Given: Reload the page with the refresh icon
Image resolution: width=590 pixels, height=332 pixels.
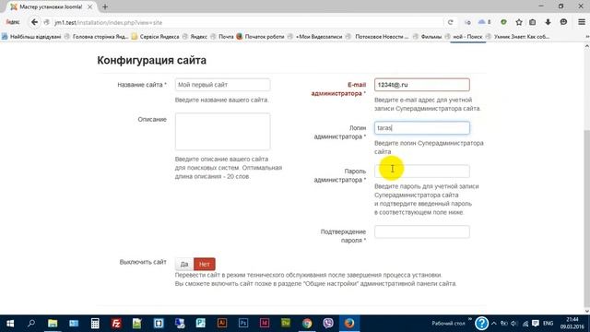Looking at the screenshot, I should (x=451, y=22).
